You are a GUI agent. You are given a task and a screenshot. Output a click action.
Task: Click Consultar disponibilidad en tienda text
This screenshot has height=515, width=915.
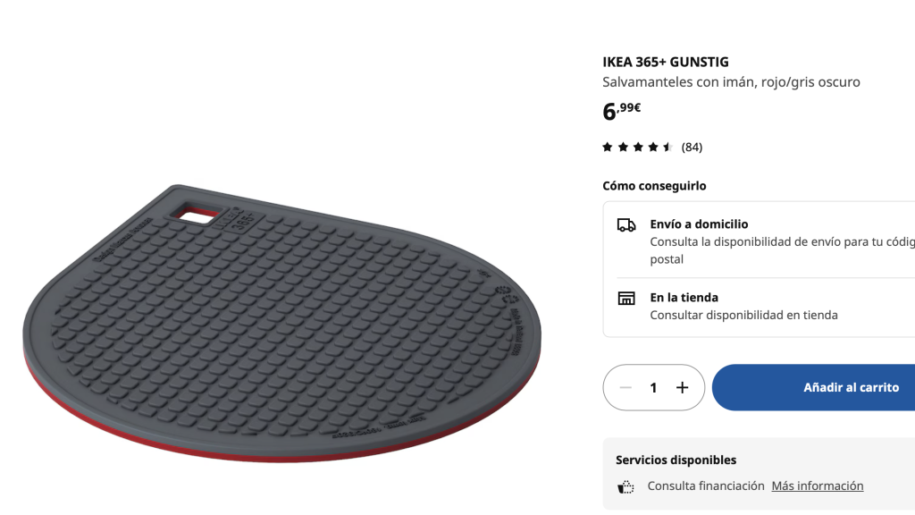(744, 316)
